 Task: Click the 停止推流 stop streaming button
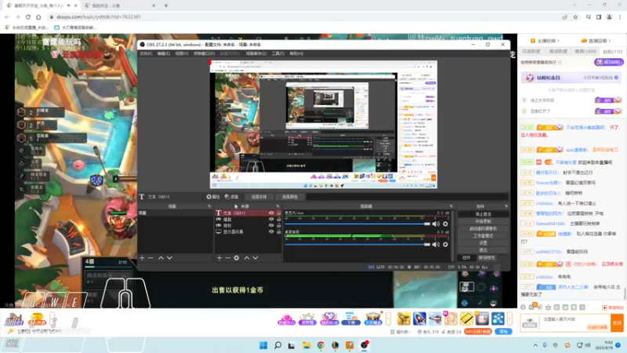483,214
